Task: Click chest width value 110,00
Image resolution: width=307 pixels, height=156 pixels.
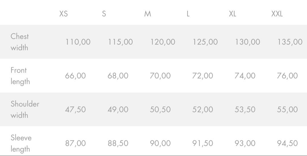Action: [78, 42]
